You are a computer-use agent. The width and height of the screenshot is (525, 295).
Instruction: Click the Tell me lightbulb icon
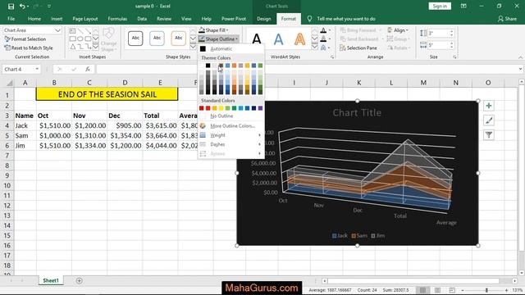(x=310, y=19)
